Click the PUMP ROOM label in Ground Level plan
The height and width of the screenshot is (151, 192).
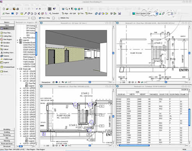click(64, 116)
